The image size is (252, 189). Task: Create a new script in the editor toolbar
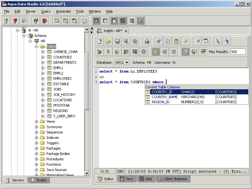point(100,41)
